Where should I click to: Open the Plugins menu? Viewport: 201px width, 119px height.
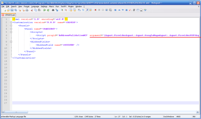(71, 6)
